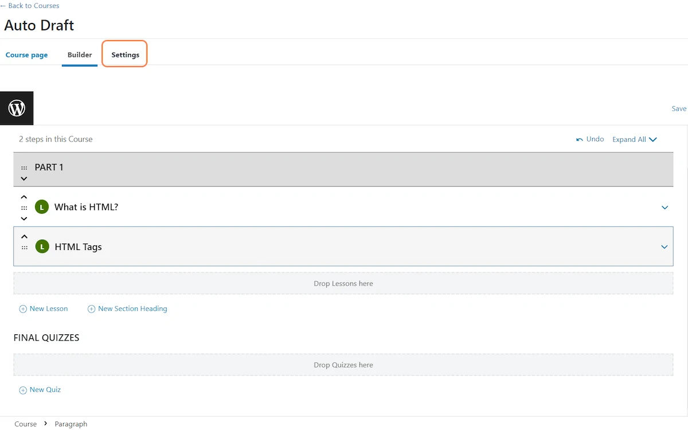Add a New Lesson

[x=44, y=308]
